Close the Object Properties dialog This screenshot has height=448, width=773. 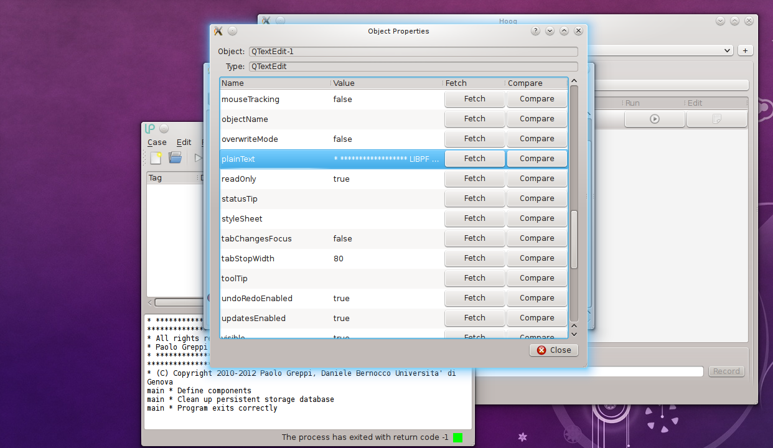(553, 350)
